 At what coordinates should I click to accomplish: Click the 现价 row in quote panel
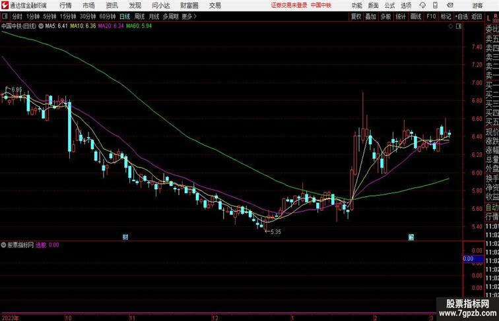pyautogui.click(x=492, y=132)
